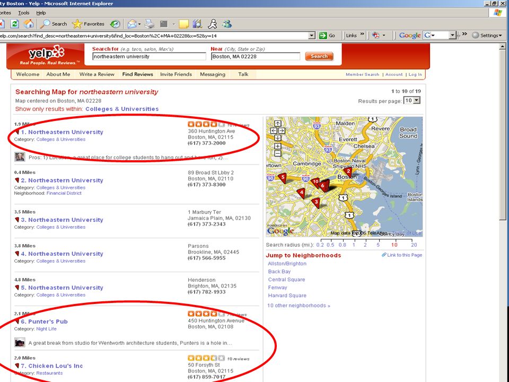
Task: Zoom out the map with minus button
Action: pos(277,153)
